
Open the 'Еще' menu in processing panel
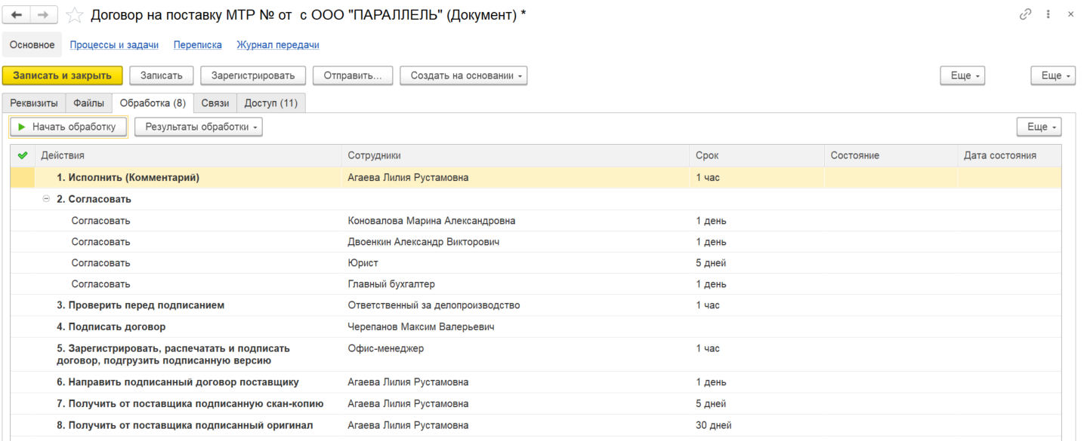coord(1039,127)
